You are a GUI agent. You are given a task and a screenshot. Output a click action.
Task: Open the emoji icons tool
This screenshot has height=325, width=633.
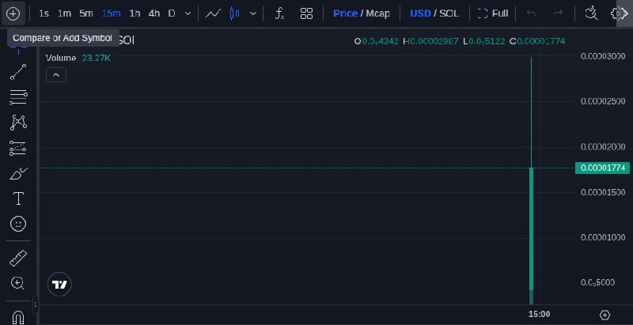(18, 224)
